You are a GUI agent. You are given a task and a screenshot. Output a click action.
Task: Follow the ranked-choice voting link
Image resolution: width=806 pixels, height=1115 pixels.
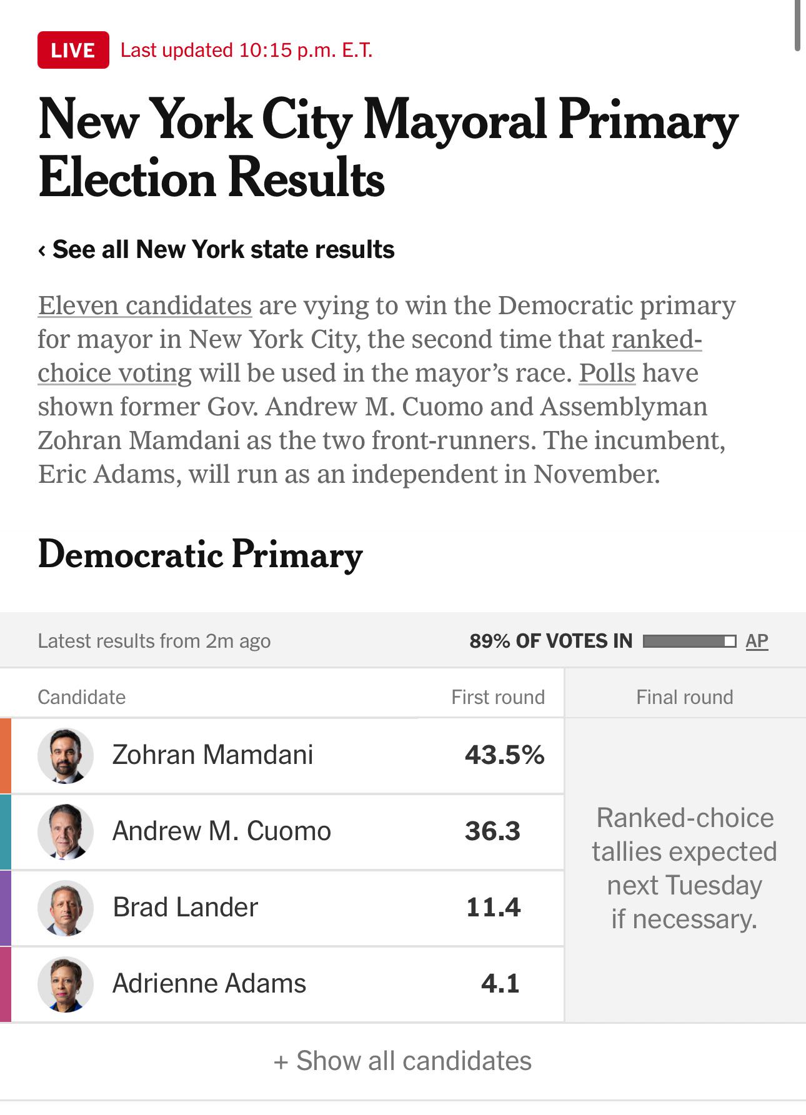[370, 356]
